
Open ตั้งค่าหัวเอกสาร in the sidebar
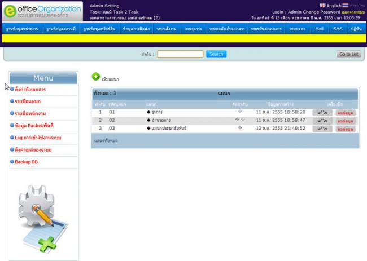30,89
